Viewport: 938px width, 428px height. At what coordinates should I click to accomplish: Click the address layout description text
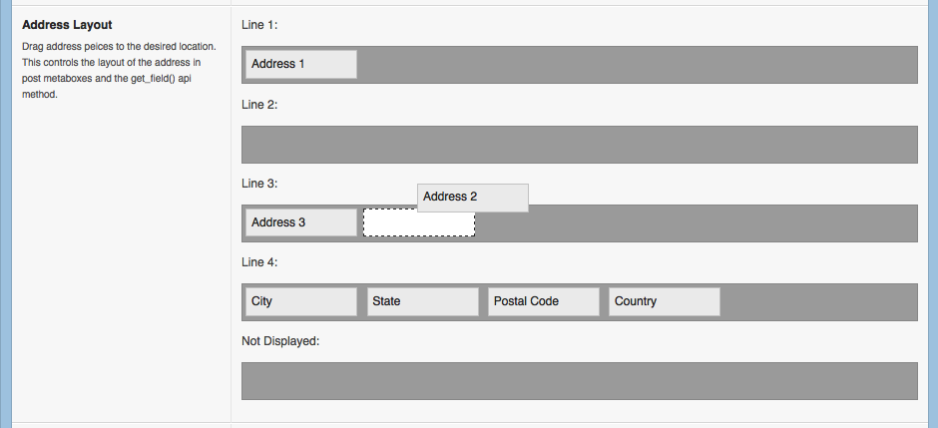point(119,70)
